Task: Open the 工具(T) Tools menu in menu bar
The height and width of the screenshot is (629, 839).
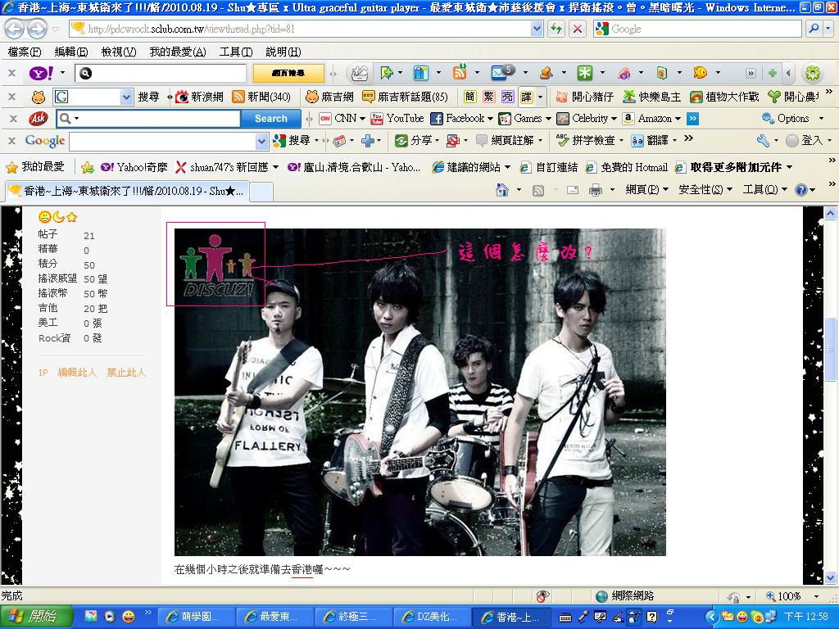Action: point(235,52)
